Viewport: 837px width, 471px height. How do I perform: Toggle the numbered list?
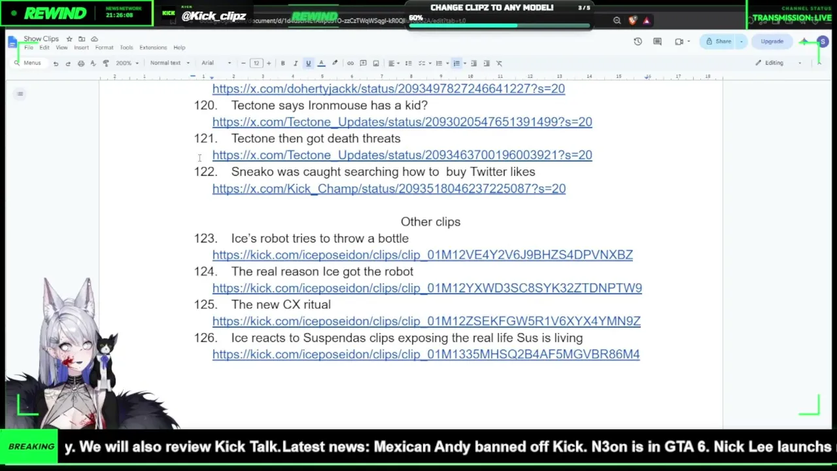tap(456, 63)
